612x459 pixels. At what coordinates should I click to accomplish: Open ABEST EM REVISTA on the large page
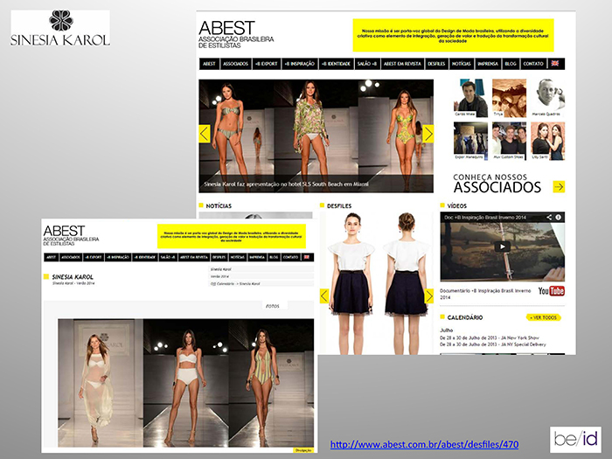tap(402, 64)
